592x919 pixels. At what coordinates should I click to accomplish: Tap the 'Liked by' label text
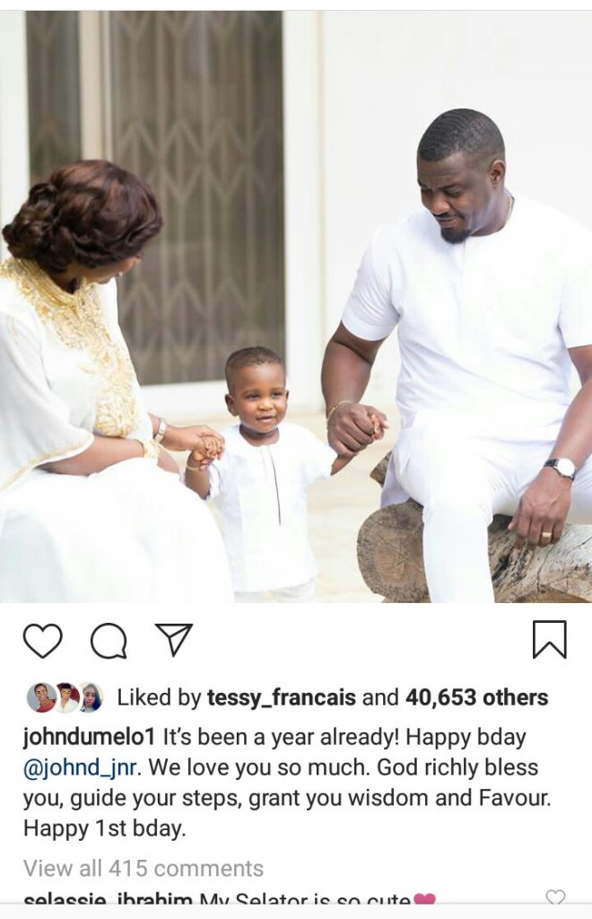(x=160, y=697)
